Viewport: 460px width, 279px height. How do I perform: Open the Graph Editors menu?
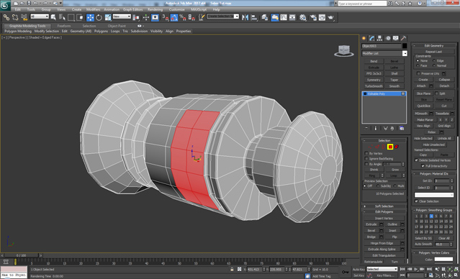[132, 9]
